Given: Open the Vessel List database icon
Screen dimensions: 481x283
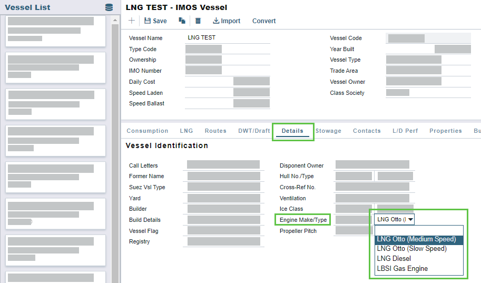Looking at the screenshot, I should tap(109, 7).
